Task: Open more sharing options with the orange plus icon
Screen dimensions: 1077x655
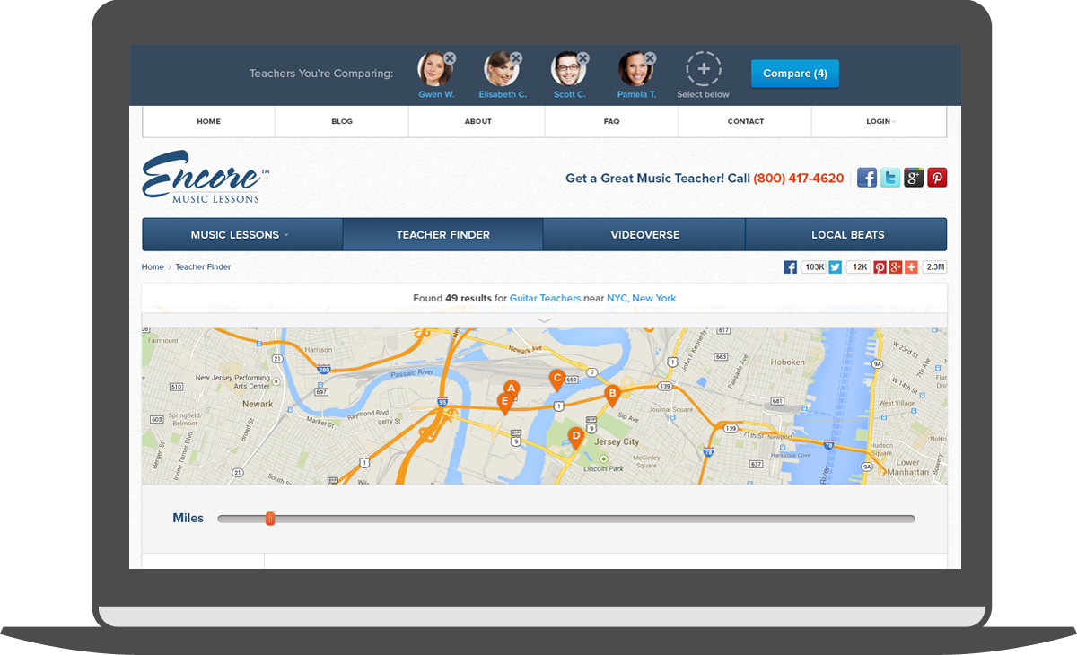Action: (911, 266)
